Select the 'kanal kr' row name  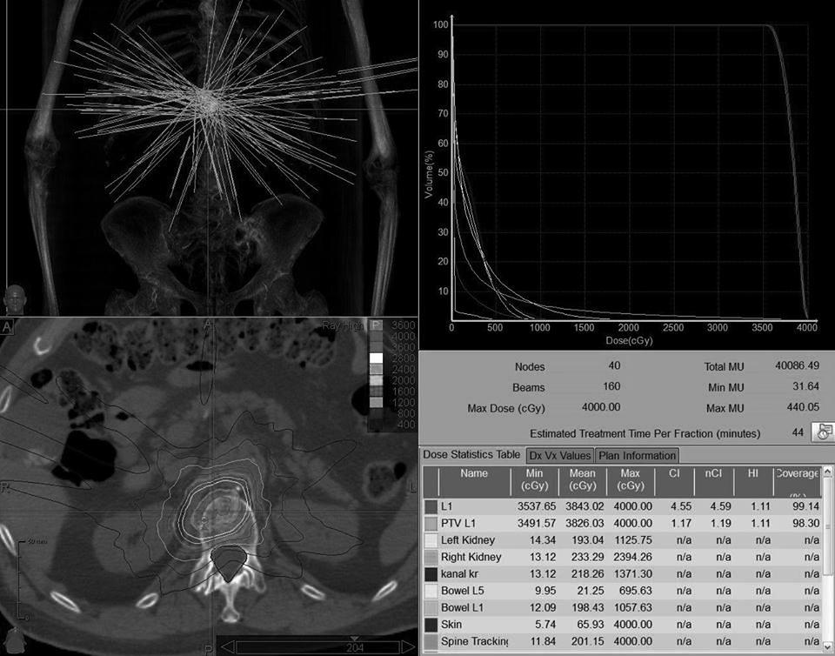pos(459,574)
